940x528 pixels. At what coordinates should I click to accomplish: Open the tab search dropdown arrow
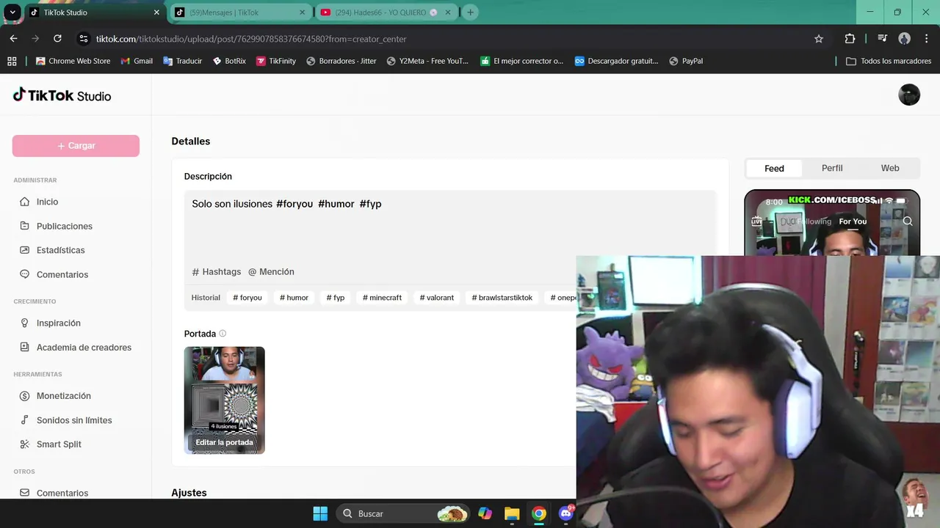(12, 12)
